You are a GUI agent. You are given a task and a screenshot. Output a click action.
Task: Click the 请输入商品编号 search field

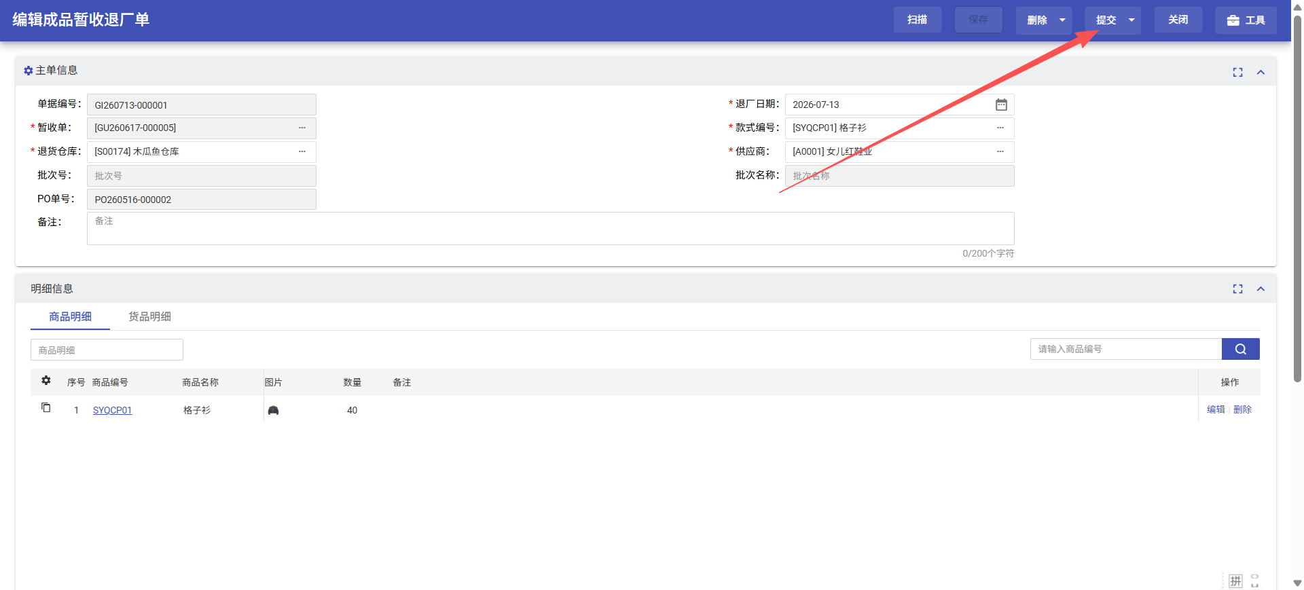(1126, 349)
